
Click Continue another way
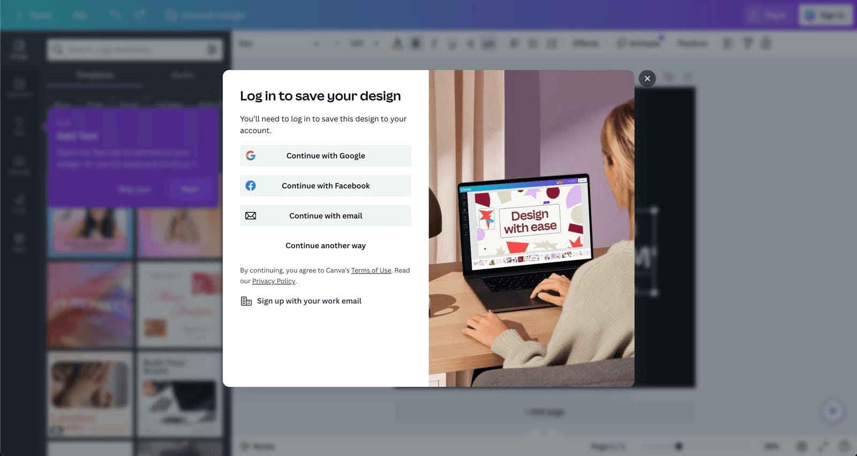click(326, 246)
